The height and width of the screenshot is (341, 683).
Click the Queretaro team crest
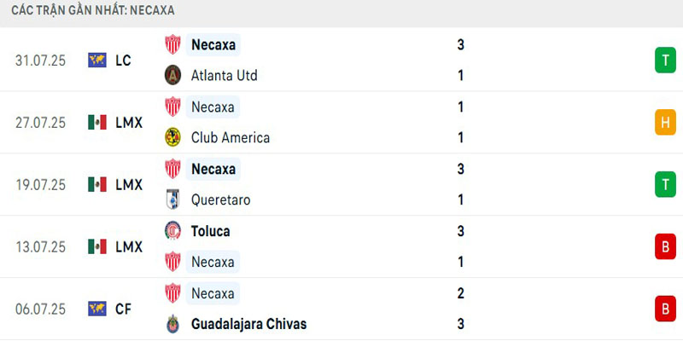(x=172, y=199)
